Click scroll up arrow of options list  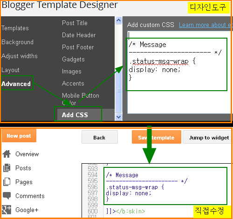tap(119, 20)
